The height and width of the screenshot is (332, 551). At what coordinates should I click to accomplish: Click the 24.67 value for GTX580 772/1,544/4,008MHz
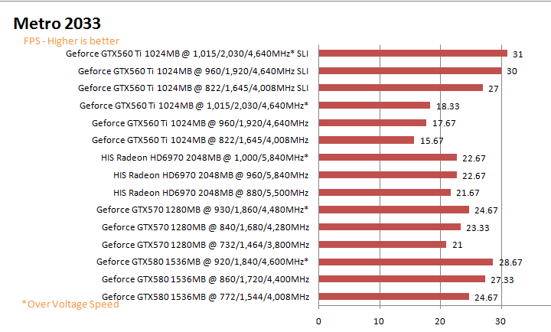click(486, 298)
